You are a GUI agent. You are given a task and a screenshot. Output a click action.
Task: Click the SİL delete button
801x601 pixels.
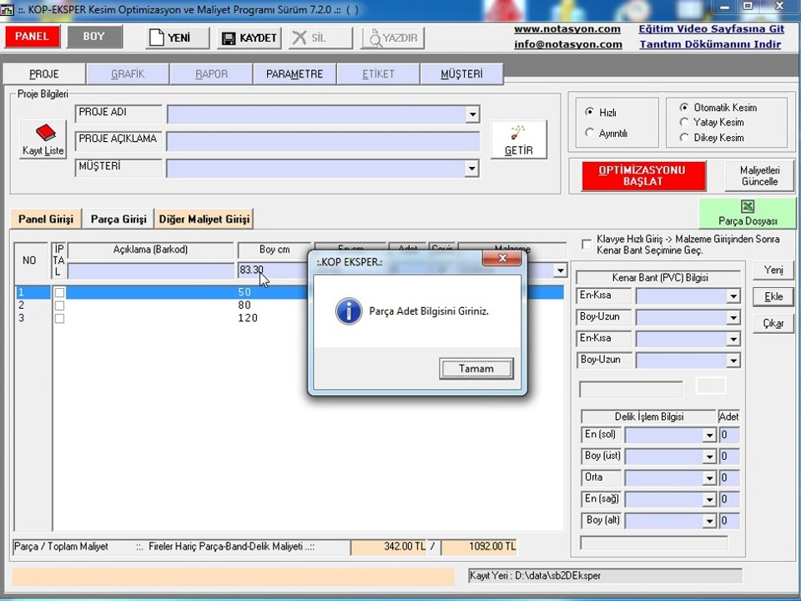pos(320,38)
